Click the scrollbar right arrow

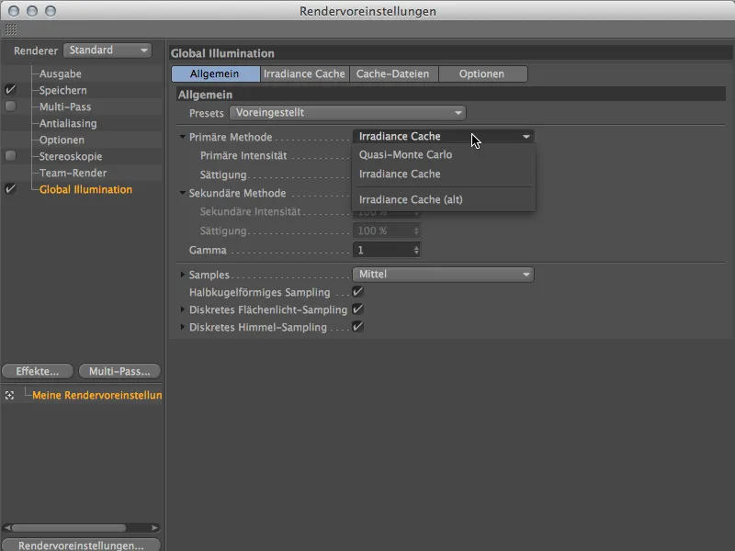[x=154, y=528]
